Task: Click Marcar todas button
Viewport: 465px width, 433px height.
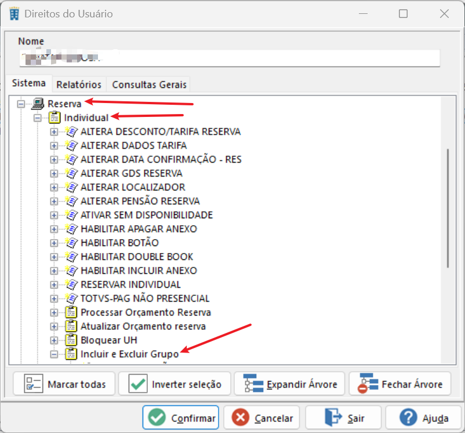Action: pyautogui.click(x=64, y=384)
